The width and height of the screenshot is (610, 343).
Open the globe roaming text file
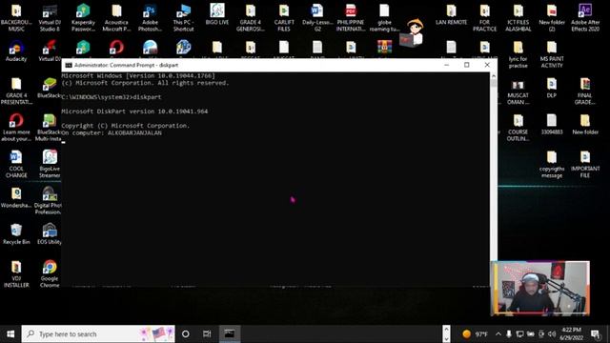point(384,17)
